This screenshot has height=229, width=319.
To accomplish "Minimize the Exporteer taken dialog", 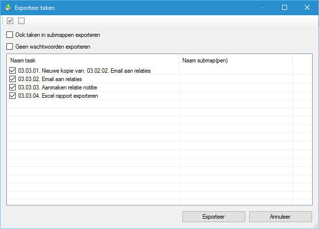I will (x=262, y=8).
